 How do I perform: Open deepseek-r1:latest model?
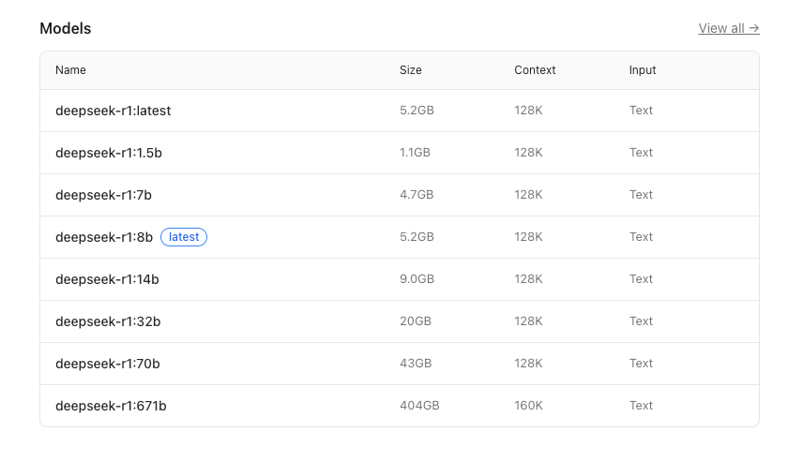(114, 111)
